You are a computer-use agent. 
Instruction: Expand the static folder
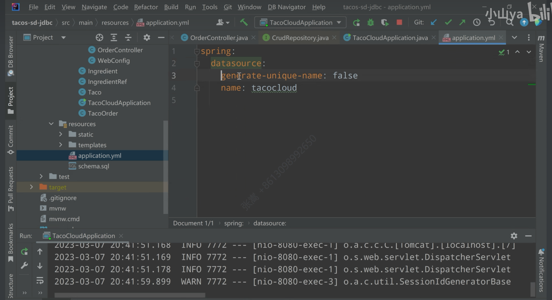[x=61, y=134]
